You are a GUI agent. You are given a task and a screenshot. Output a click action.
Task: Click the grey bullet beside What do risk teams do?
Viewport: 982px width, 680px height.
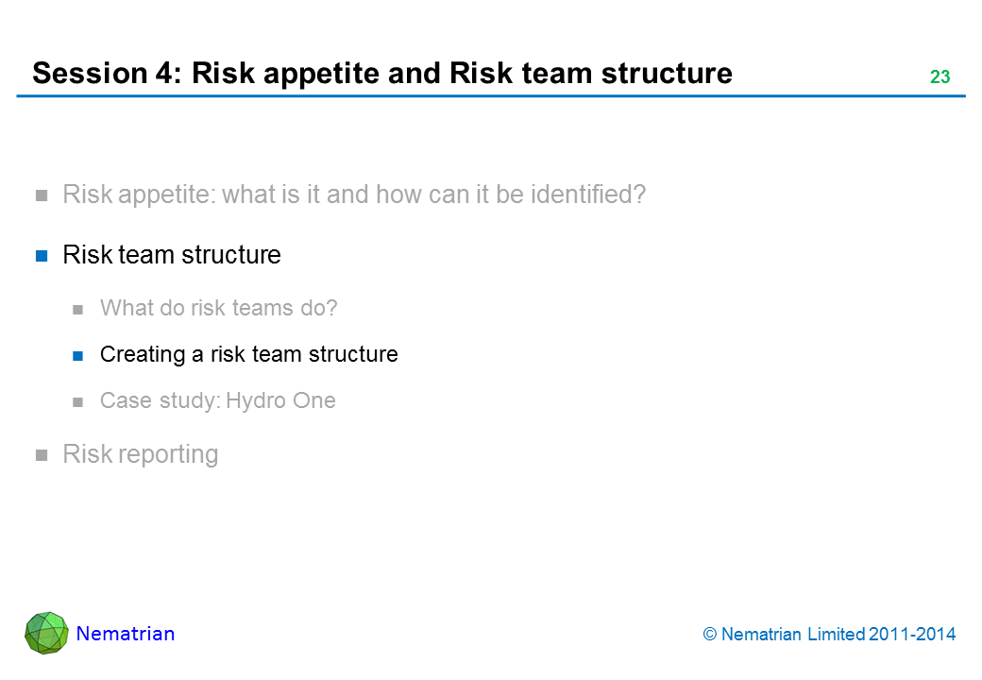pyautogui.click(x=79, y=309)
